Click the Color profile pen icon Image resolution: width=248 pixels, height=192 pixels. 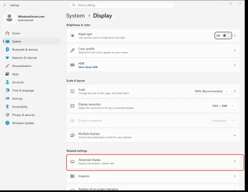coord(72,50)
